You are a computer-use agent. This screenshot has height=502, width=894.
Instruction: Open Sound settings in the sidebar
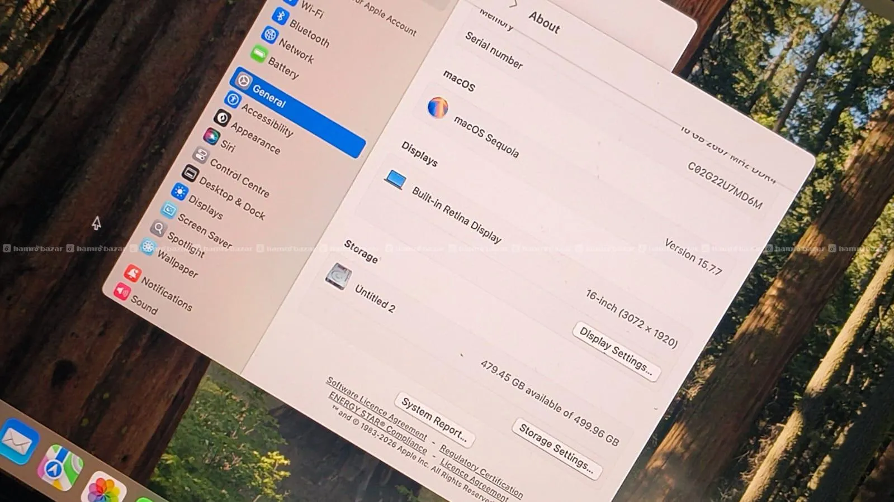coord(144,304)
